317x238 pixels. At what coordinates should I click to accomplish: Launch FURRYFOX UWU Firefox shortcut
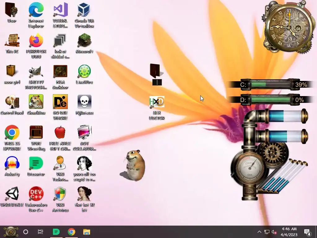click(36, 41)
